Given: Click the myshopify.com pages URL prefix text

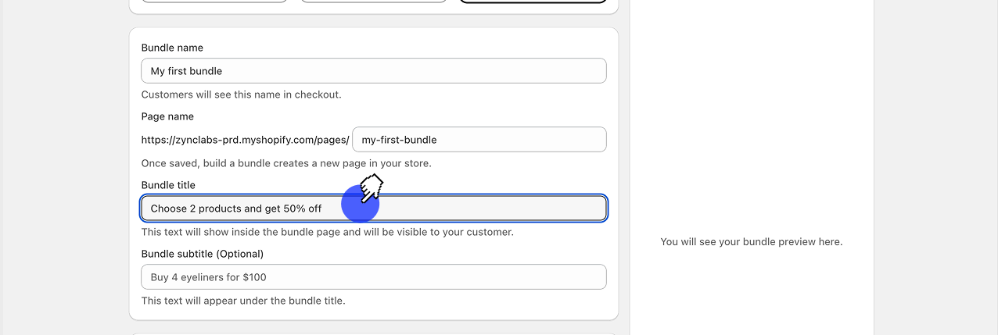Looking at the screenshot, I should pos(245,140).
